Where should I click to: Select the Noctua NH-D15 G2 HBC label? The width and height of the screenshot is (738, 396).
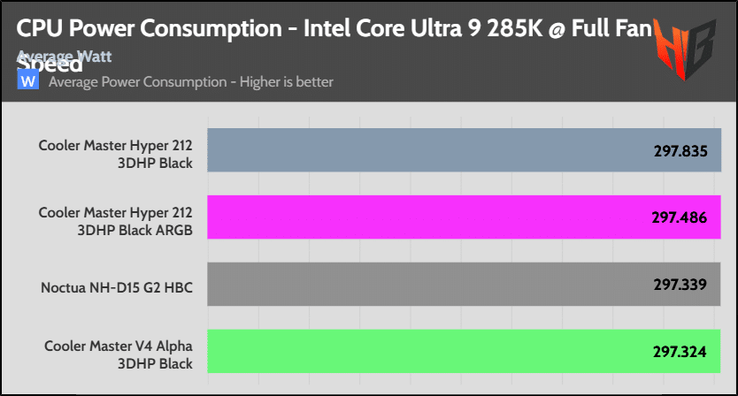coord(117,286)
